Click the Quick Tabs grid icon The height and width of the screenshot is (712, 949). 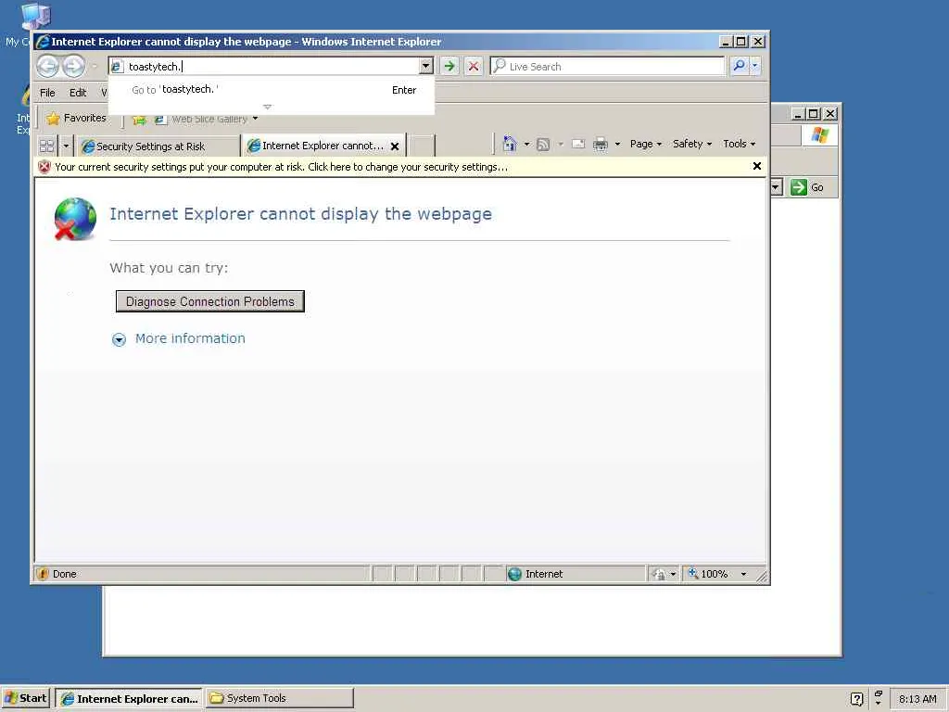[46, 146]
